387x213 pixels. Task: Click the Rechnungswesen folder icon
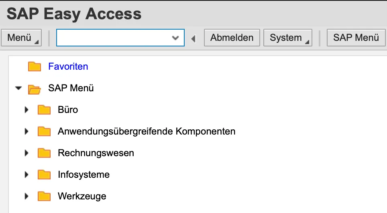(x=44, y=153)
